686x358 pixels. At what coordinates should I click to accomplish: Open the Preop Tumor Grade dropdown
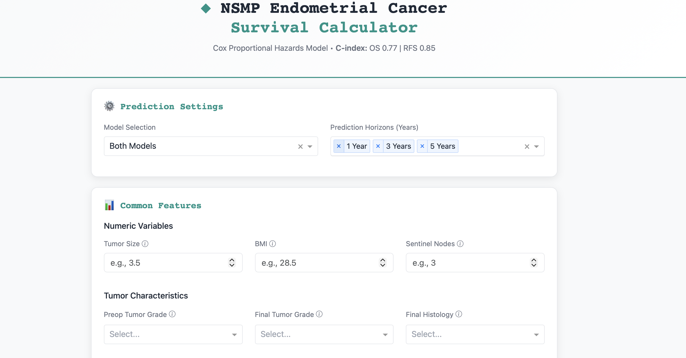[173, 334]
